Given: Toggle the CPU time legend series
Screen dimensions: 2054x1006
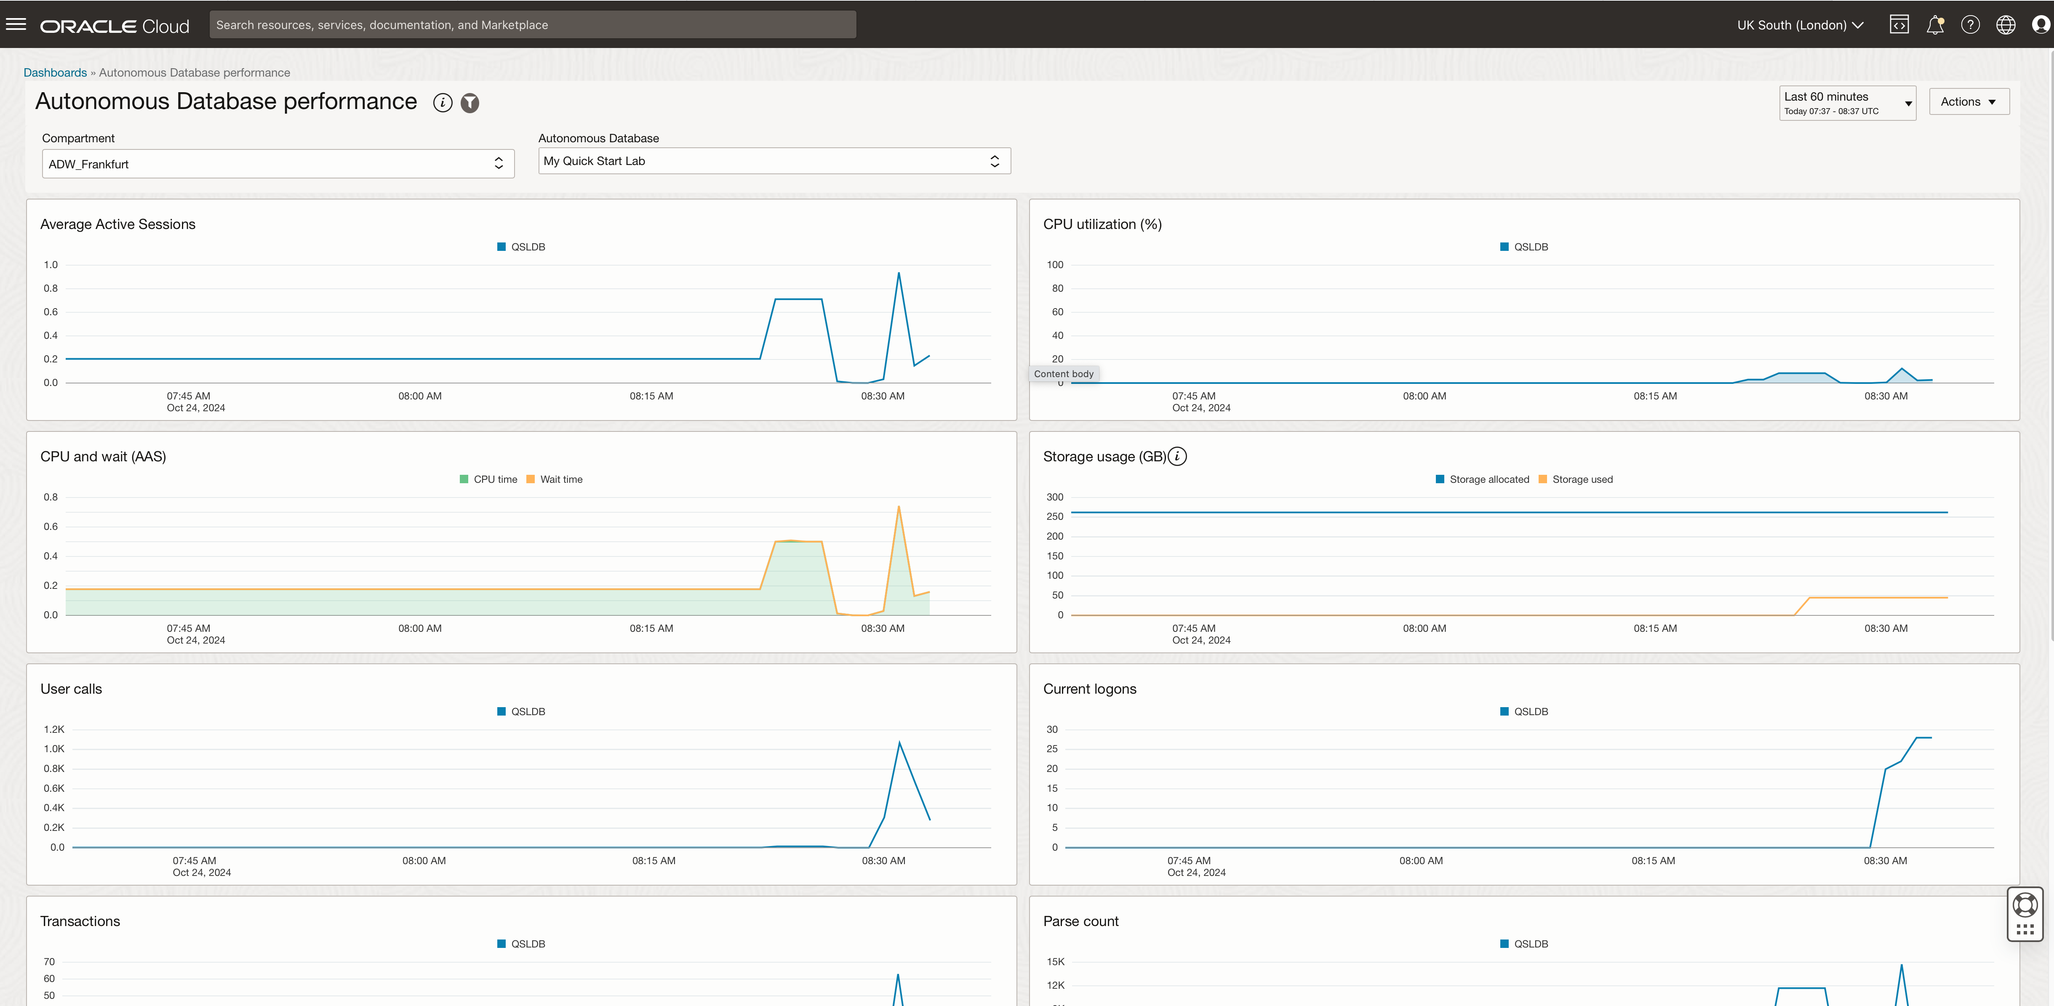Looking at the screenshot, I should coord(488,479).
